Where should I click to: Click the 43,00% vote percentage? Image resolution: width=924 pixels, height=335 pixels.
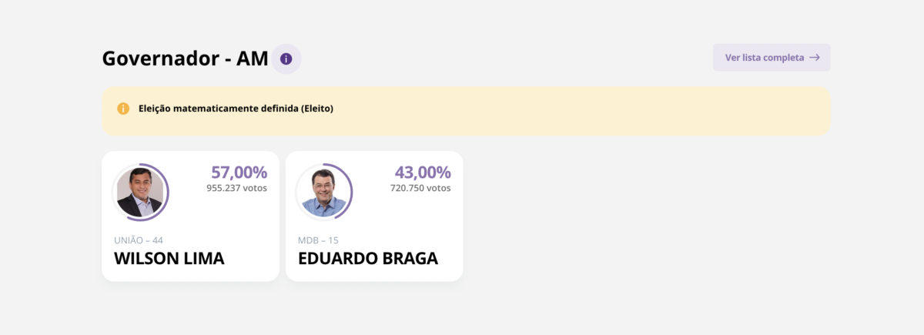[x=423, y=173]
